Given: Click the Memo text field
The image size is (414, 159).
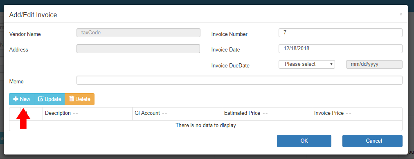Looking at the screenshot, I should (239, 80).
